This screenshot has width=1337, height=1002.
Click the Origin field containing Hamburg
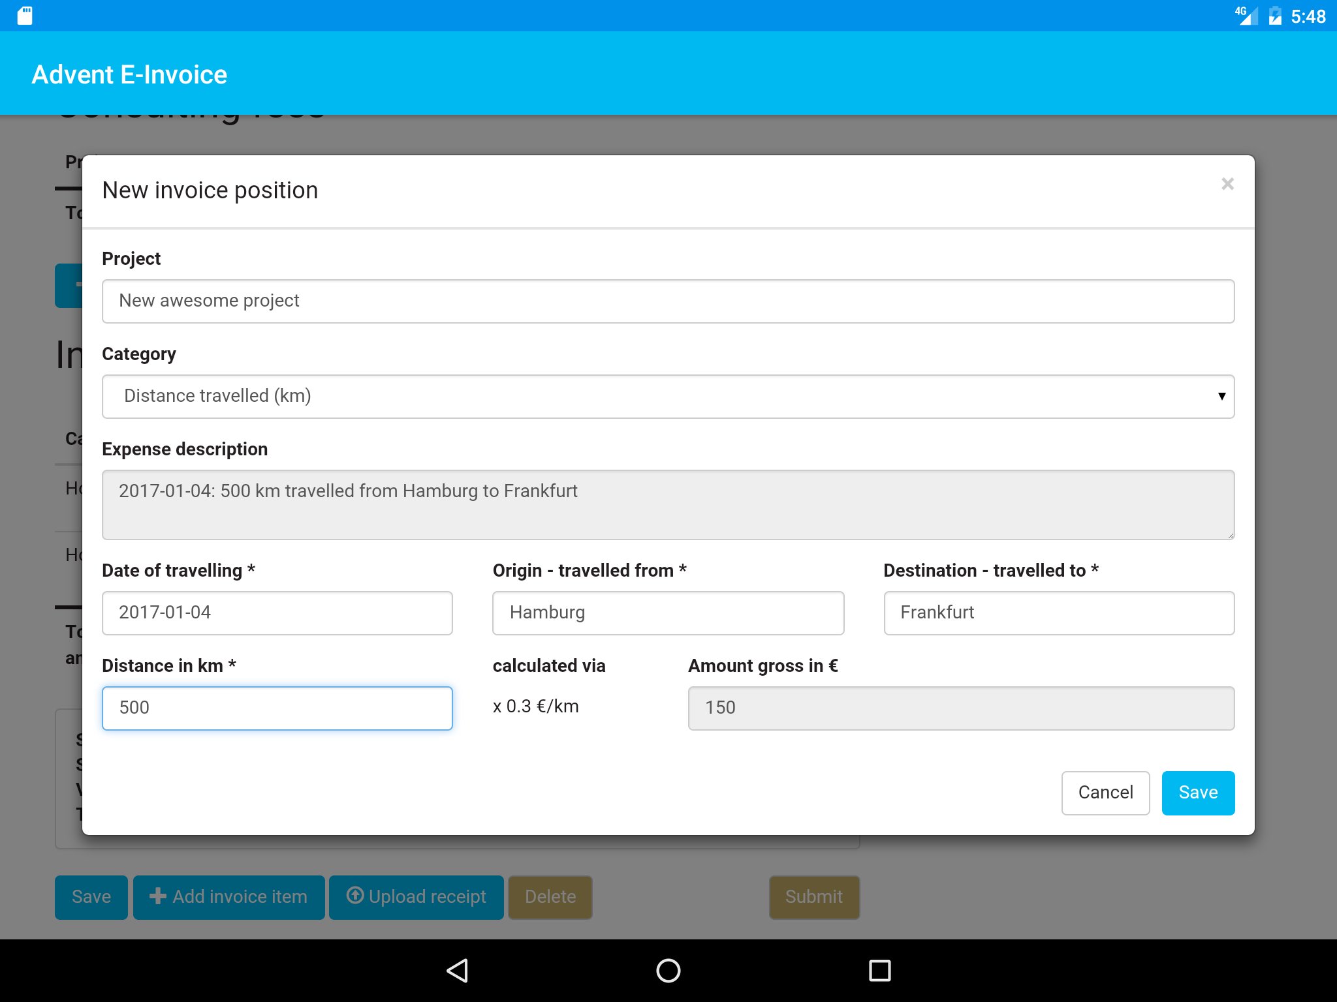click(x=667, y=613)
